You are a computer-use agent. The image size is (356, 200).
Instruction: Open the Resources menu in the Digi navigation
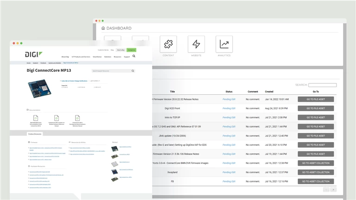click(117, 56)
